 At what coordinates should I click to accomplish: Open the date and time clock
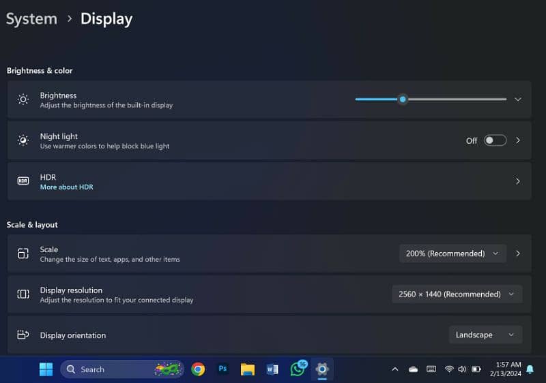pyautogui.click(x=505, y=369)
